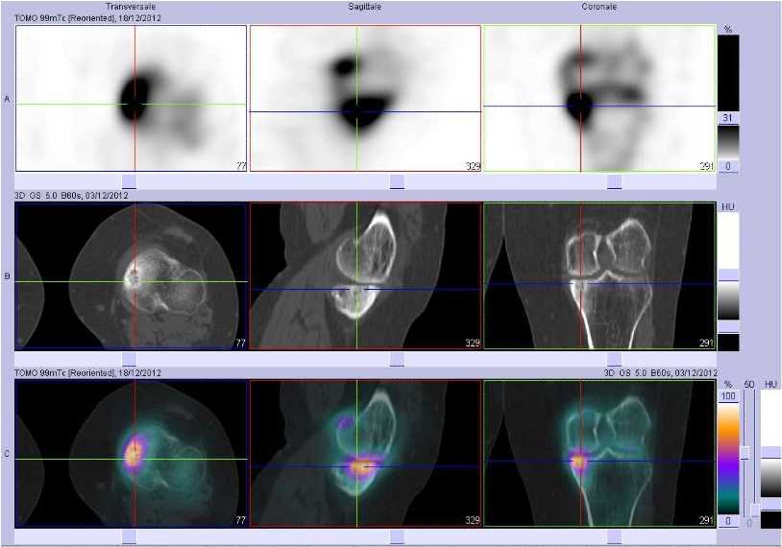This screenshot has height=547, width=782.
Task: Click the upper threshold value 100 in row C
Action: tap(728, 396)
